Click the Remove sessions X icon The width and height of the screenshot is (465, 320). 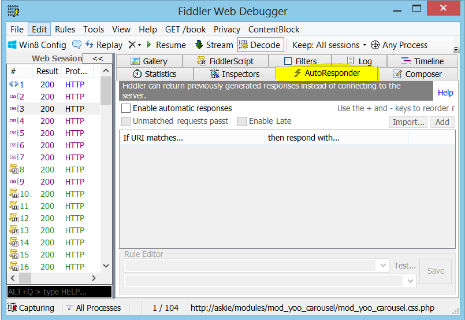tap(132, 45)
